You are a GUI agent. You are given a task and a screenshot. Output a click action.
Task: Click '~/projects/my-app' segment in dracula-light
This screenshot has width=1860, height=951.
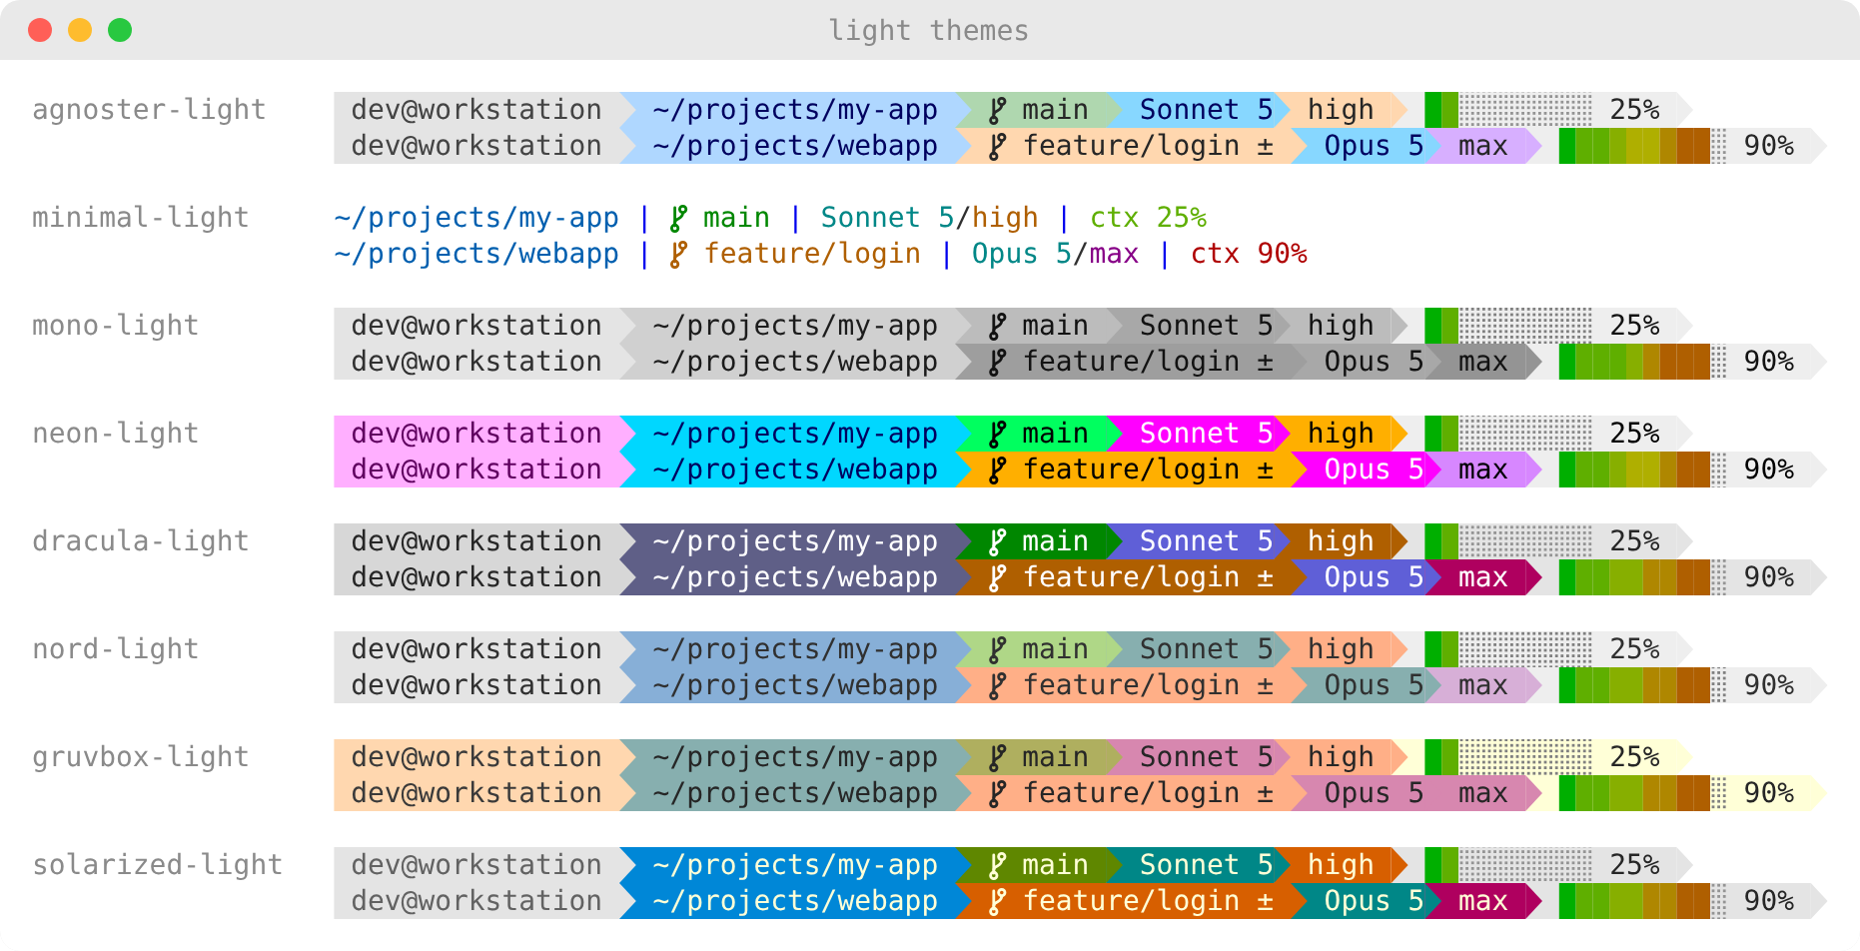coord(795,541)
